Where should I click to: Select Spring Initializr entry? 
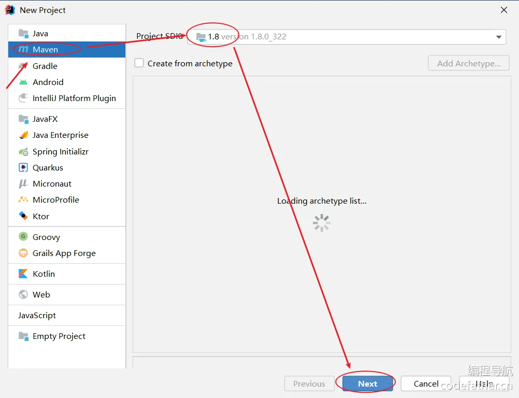pos(67,152)
